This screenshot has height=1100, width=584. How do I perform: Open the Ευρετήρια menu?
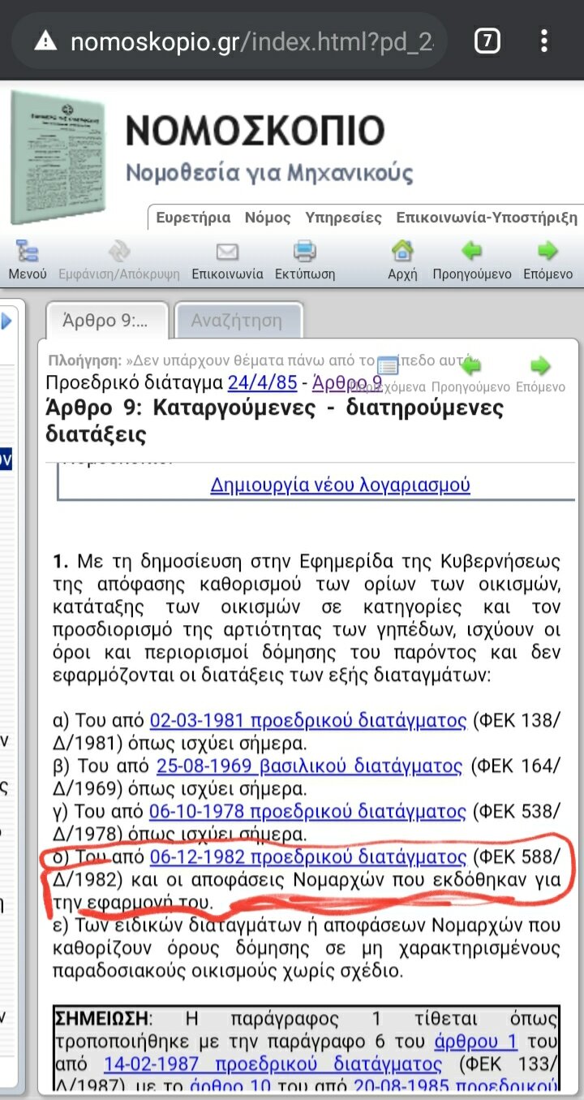tap(193, 218)
